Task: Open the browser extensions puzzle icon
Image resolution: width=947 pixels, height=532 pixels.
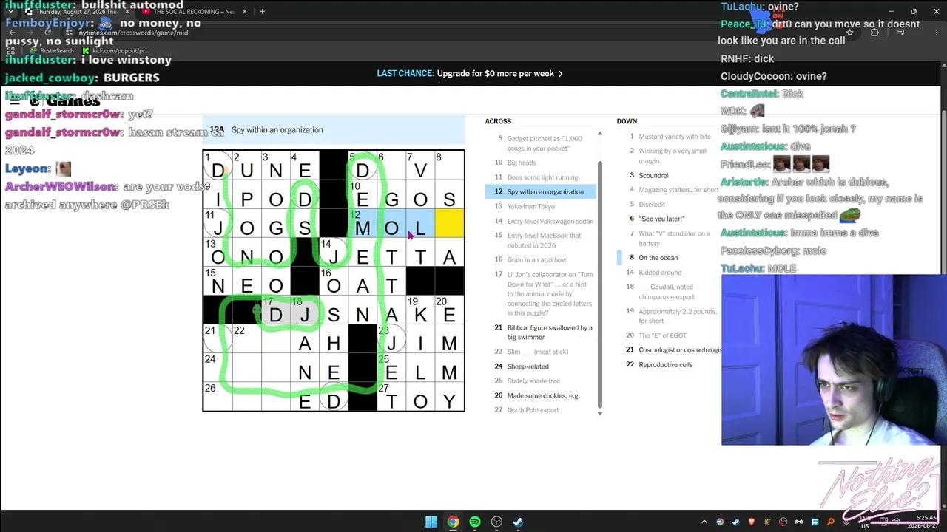Action: [x=874, y=33]
